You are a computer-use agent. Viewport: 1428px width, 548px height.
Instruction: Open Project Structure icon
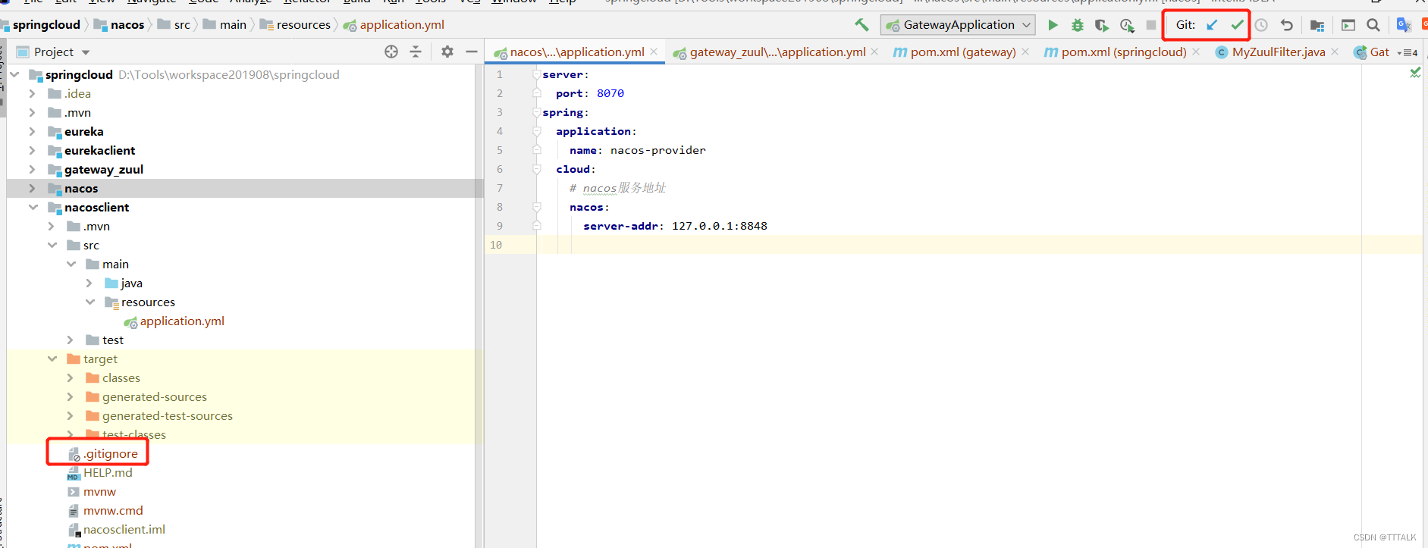pos(1317,25)
